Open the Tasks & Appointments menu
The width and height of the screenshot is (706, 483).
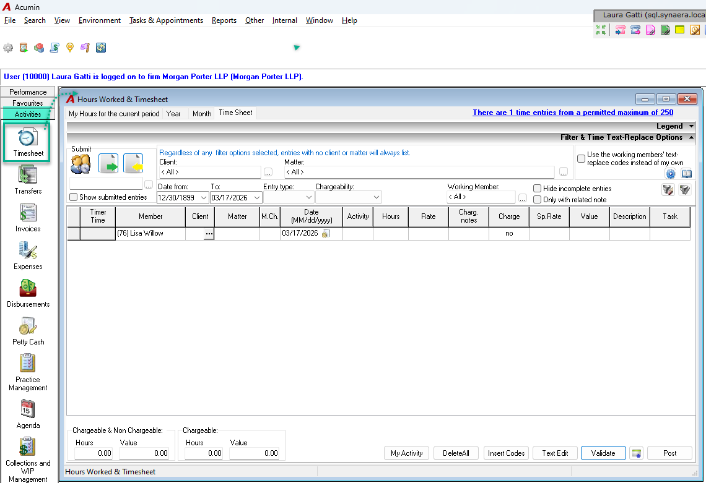coord(166,20)
